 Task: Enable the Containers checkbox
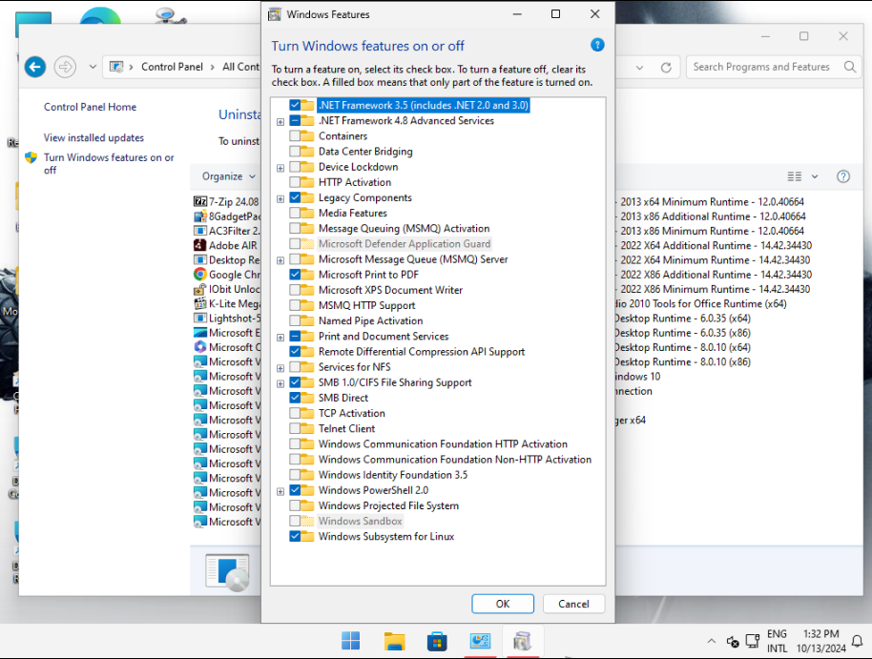tap(295, 136)
